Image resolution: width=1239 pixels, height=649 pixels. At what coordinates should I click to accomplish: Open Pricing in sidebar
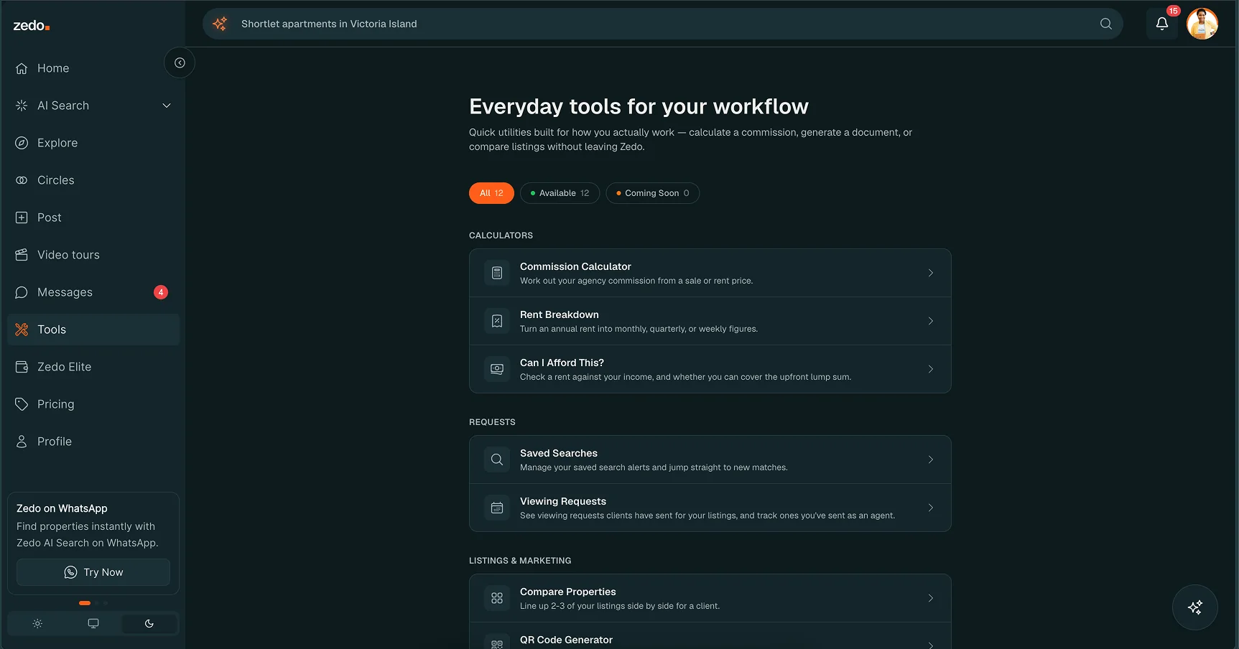point(93,404)
